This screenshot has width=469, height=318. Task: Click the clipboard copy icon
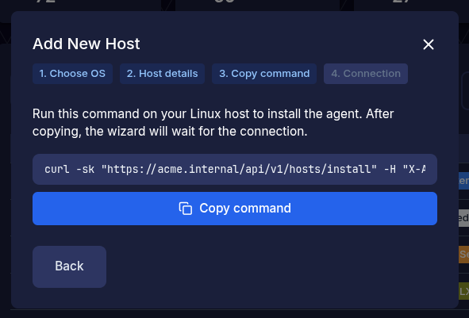click(x=186, y=209)
